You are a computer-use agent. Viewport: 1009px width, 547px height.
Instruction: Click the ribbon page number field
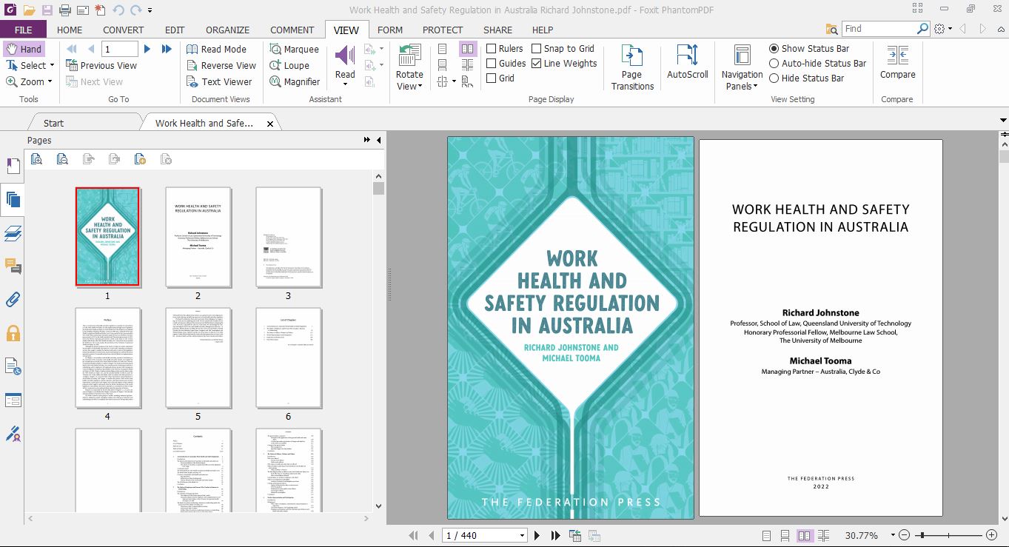[x=119, y=49]
